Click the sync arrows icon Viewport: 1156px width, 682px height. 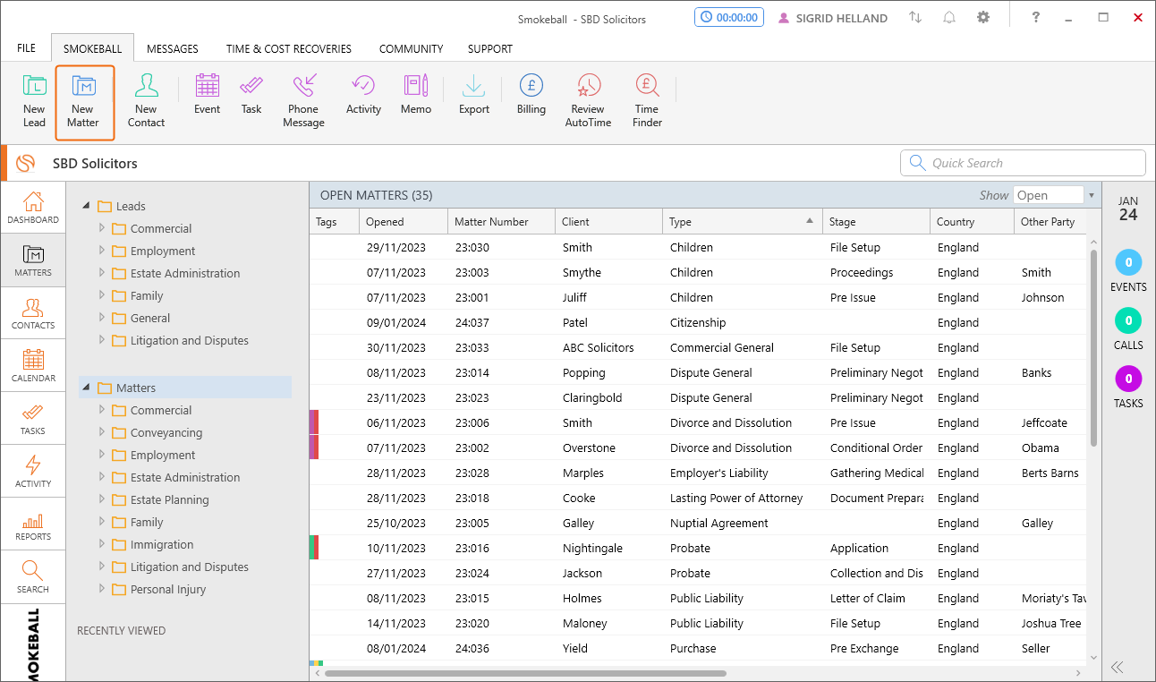[915, 17]
